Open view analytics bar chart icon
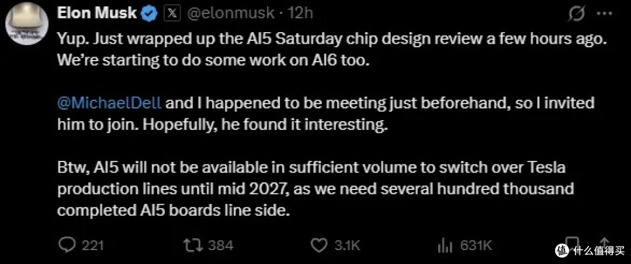 click(x=445, y=245)
